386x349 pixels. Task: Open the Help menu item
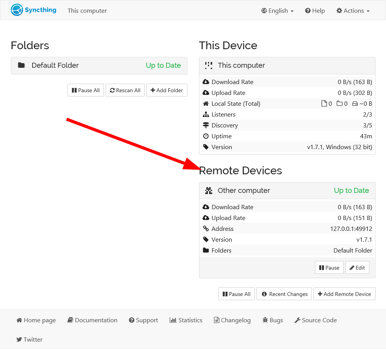(x=315, y=11)
